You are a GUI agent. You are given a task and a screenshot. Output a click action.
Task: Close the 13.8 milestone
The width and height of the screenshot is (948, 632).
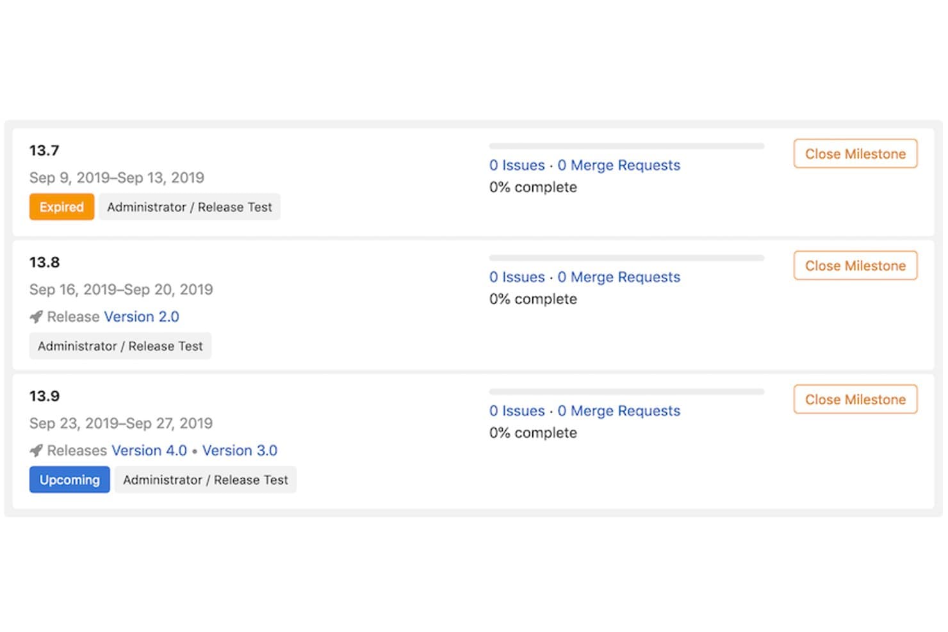pyautogui.click(x=855, y=266)
